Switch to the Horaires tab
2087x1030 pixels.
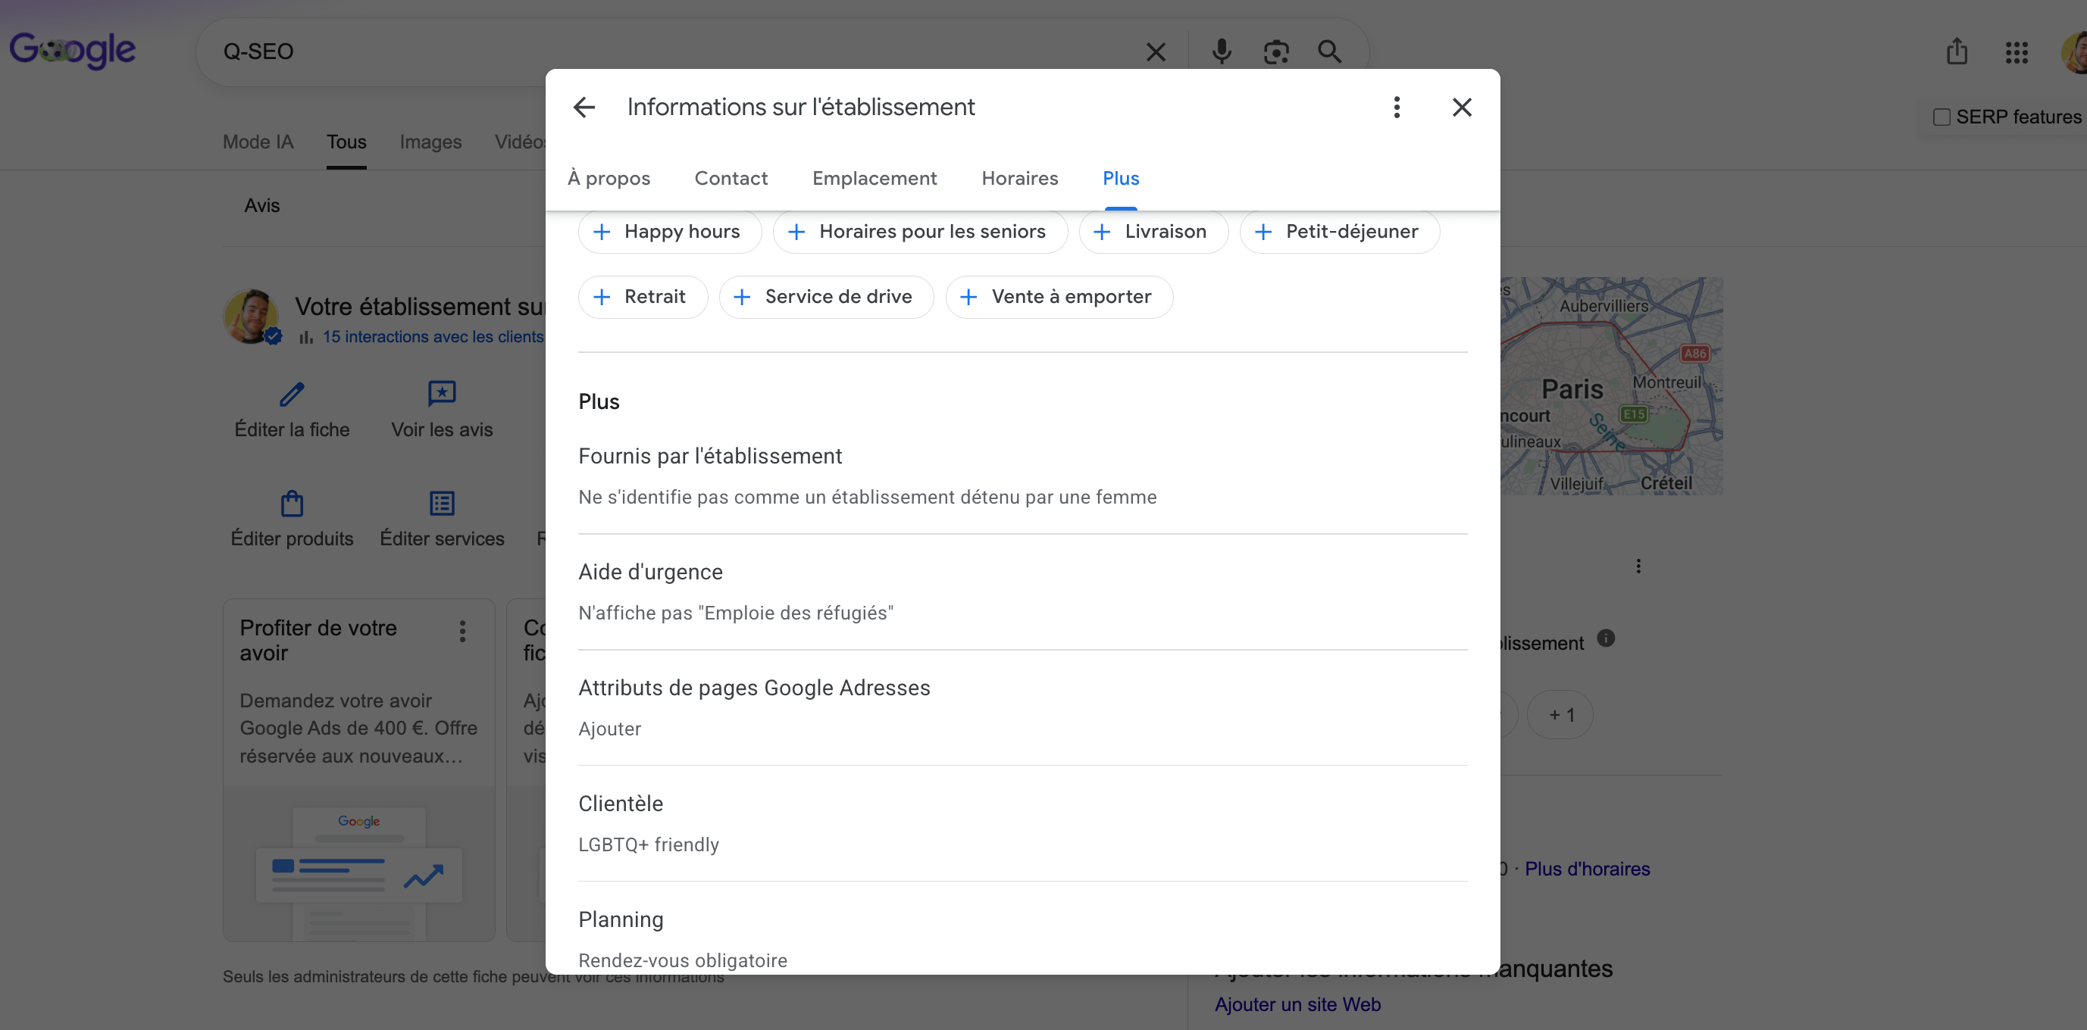pyautogui.click(x=1019, y=178)
